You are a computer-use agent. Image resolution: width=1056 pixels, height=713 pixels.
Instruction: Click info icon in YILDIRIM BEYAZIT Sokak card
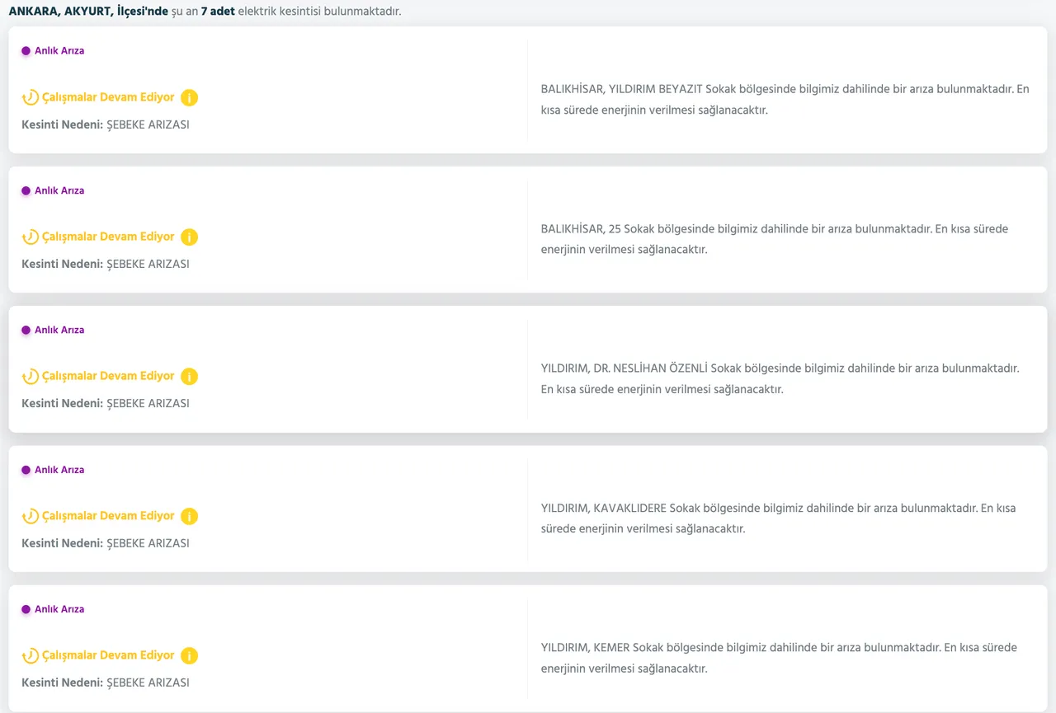tap(189, 98)
